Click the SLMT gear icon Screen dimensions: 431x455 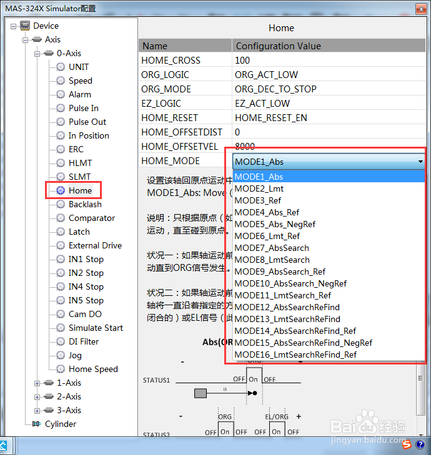click(61, 177)
